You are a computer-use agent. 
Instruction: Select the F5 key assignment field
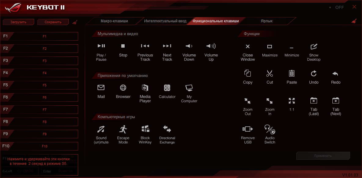(x=45, y=85)
